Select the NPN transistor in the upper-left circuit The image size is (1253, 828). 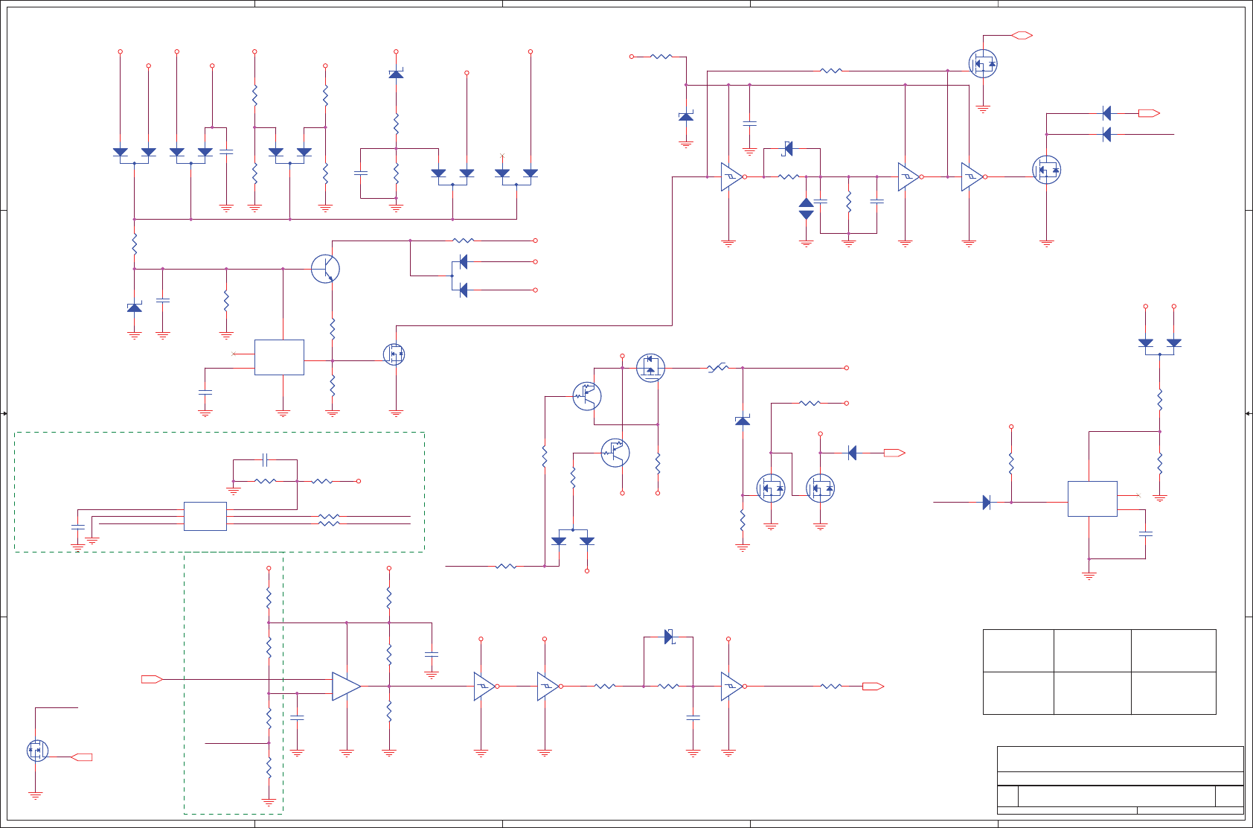tap(325, 269)
